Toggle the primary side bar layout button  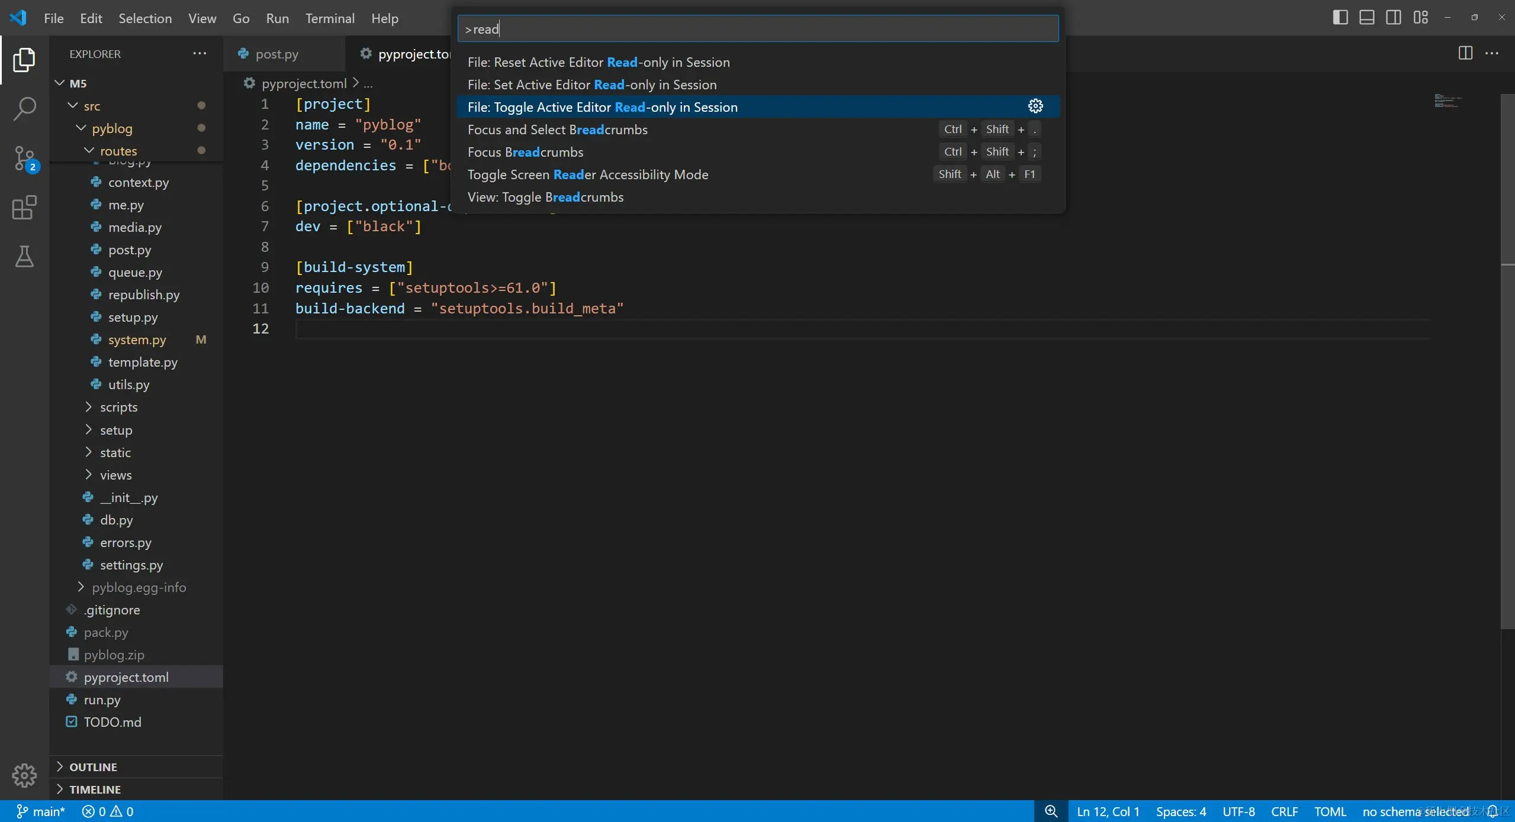pyautogui.click(x=1340, y=18)
